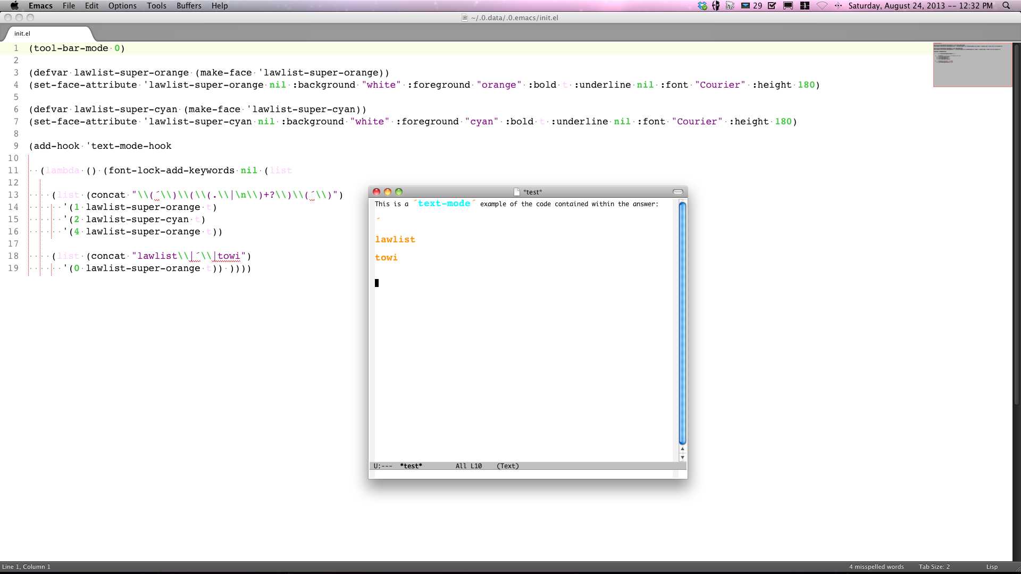Click line number 9 in the gutter

click(16, 146)
